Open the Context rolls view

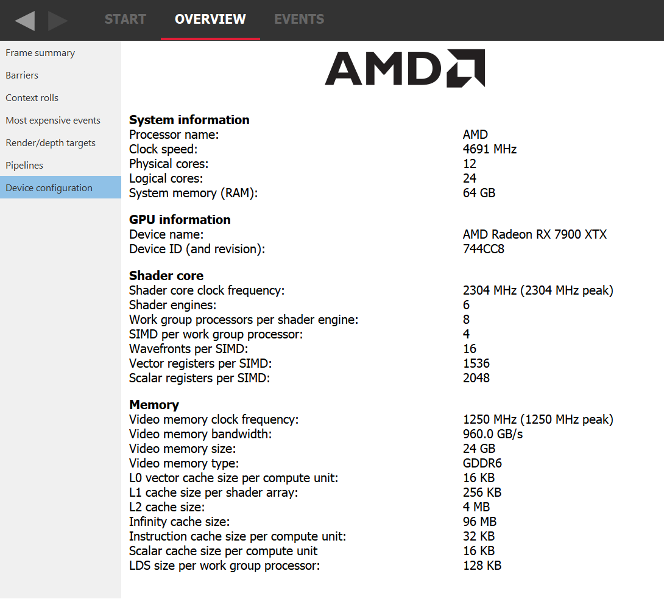[x=32, y=97]
